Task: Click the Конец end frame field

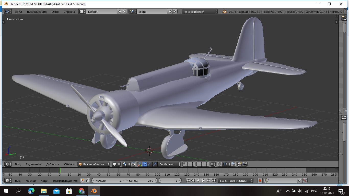Action: [x=141, y=181]
